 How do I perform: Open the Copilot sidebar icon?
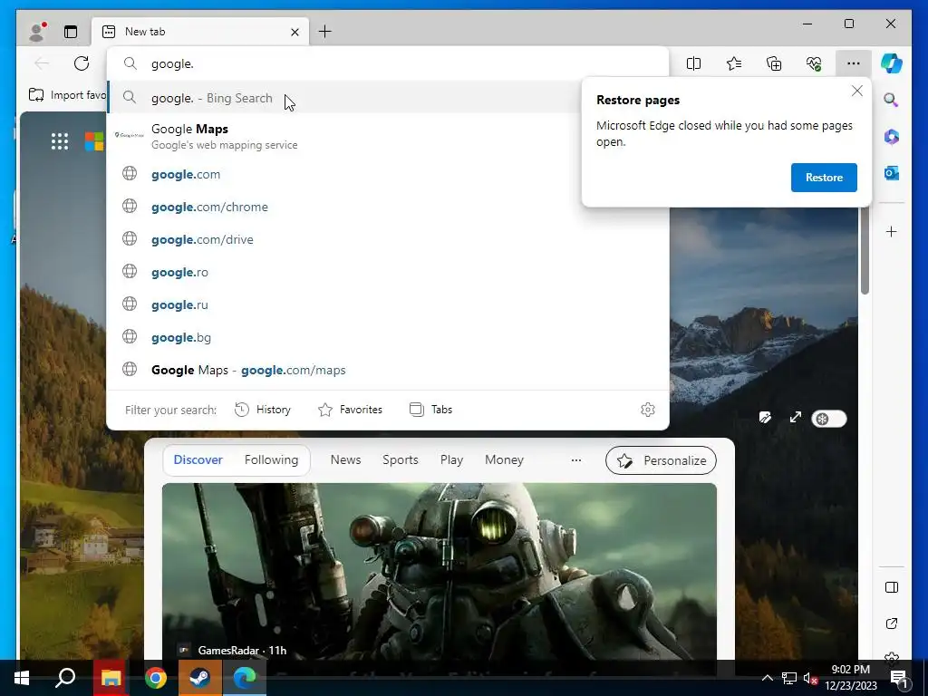pyautogui.click(x=892, y=63)
